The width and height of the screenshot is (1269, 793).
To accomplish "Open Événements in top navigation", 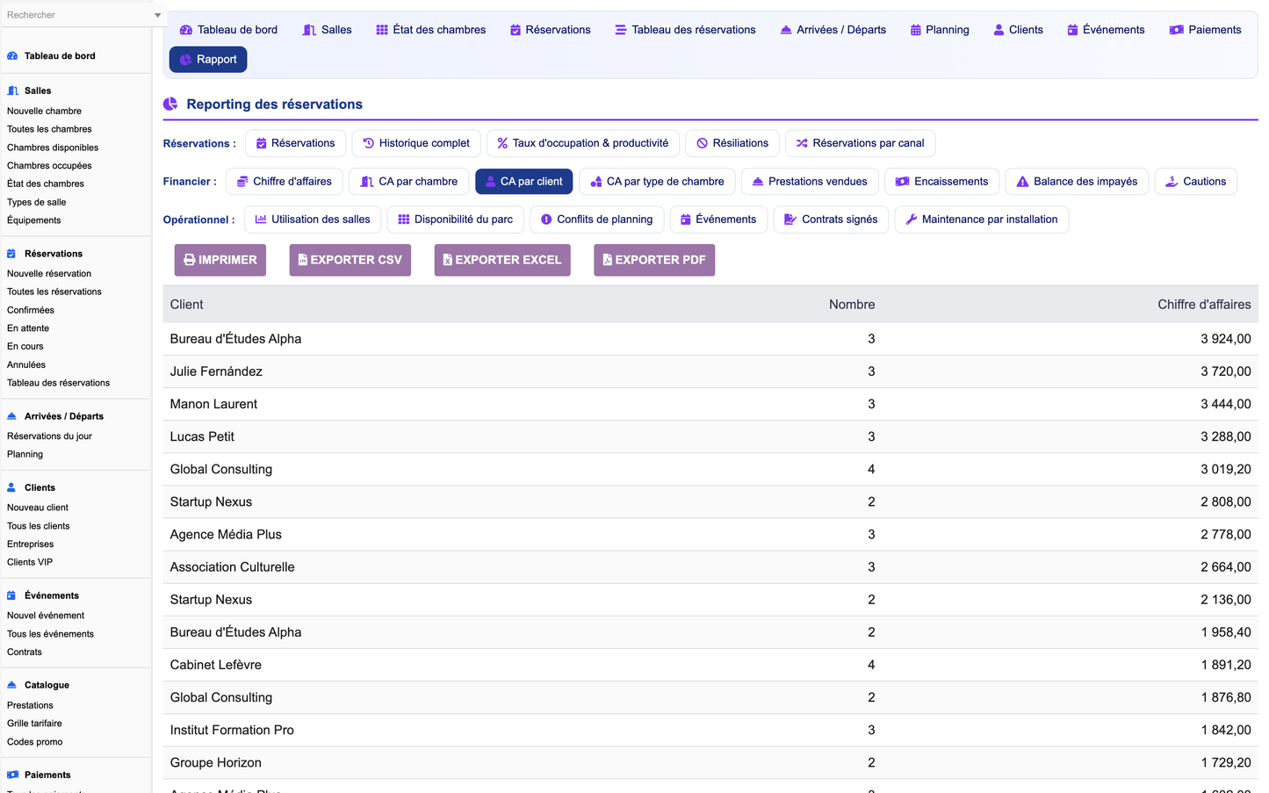I will (x=1106, y=30).
